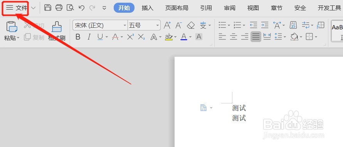Click the Save floppy disk icon

click(48, 8)
